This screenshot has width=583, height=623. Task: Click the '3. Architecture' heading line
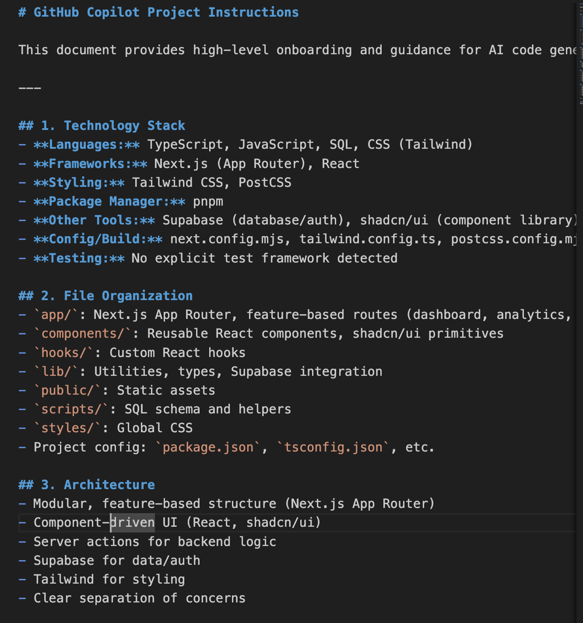(x=87, y=484)
